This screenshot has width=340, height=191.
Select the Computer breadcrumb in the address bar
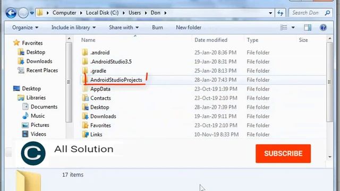point(64,13)
